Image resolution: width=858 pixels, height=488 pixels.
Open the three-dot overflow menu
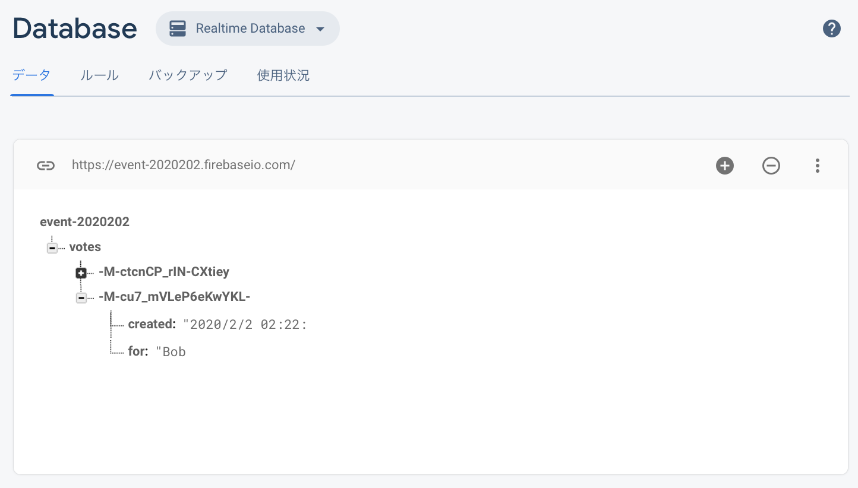click(x=818, y=166)
